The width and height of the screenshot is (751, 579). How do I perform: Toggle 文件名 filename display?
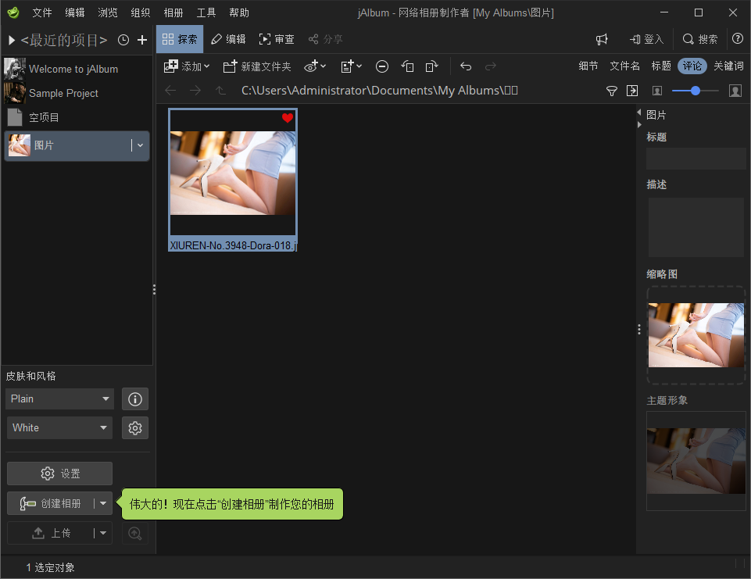624,66
